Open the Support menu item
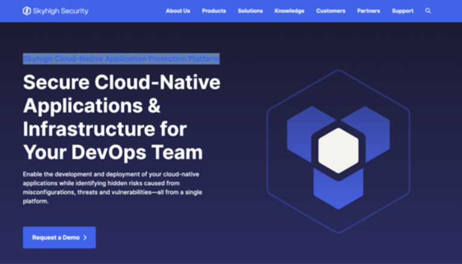 [x=402, y=11]
